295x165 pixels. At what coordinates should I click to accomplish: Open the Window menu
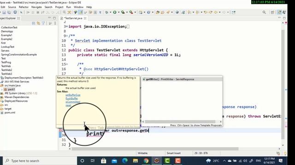pos(78,7)
